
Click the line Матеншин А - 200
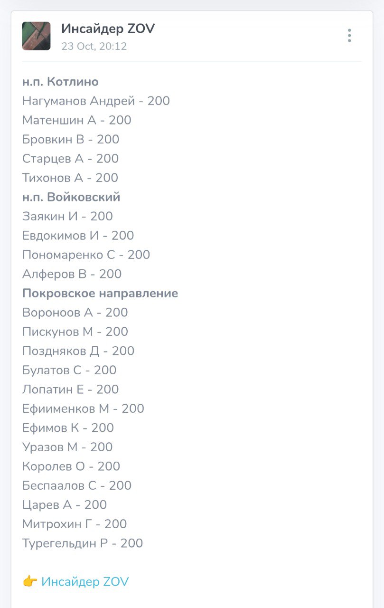click(76, 120)
